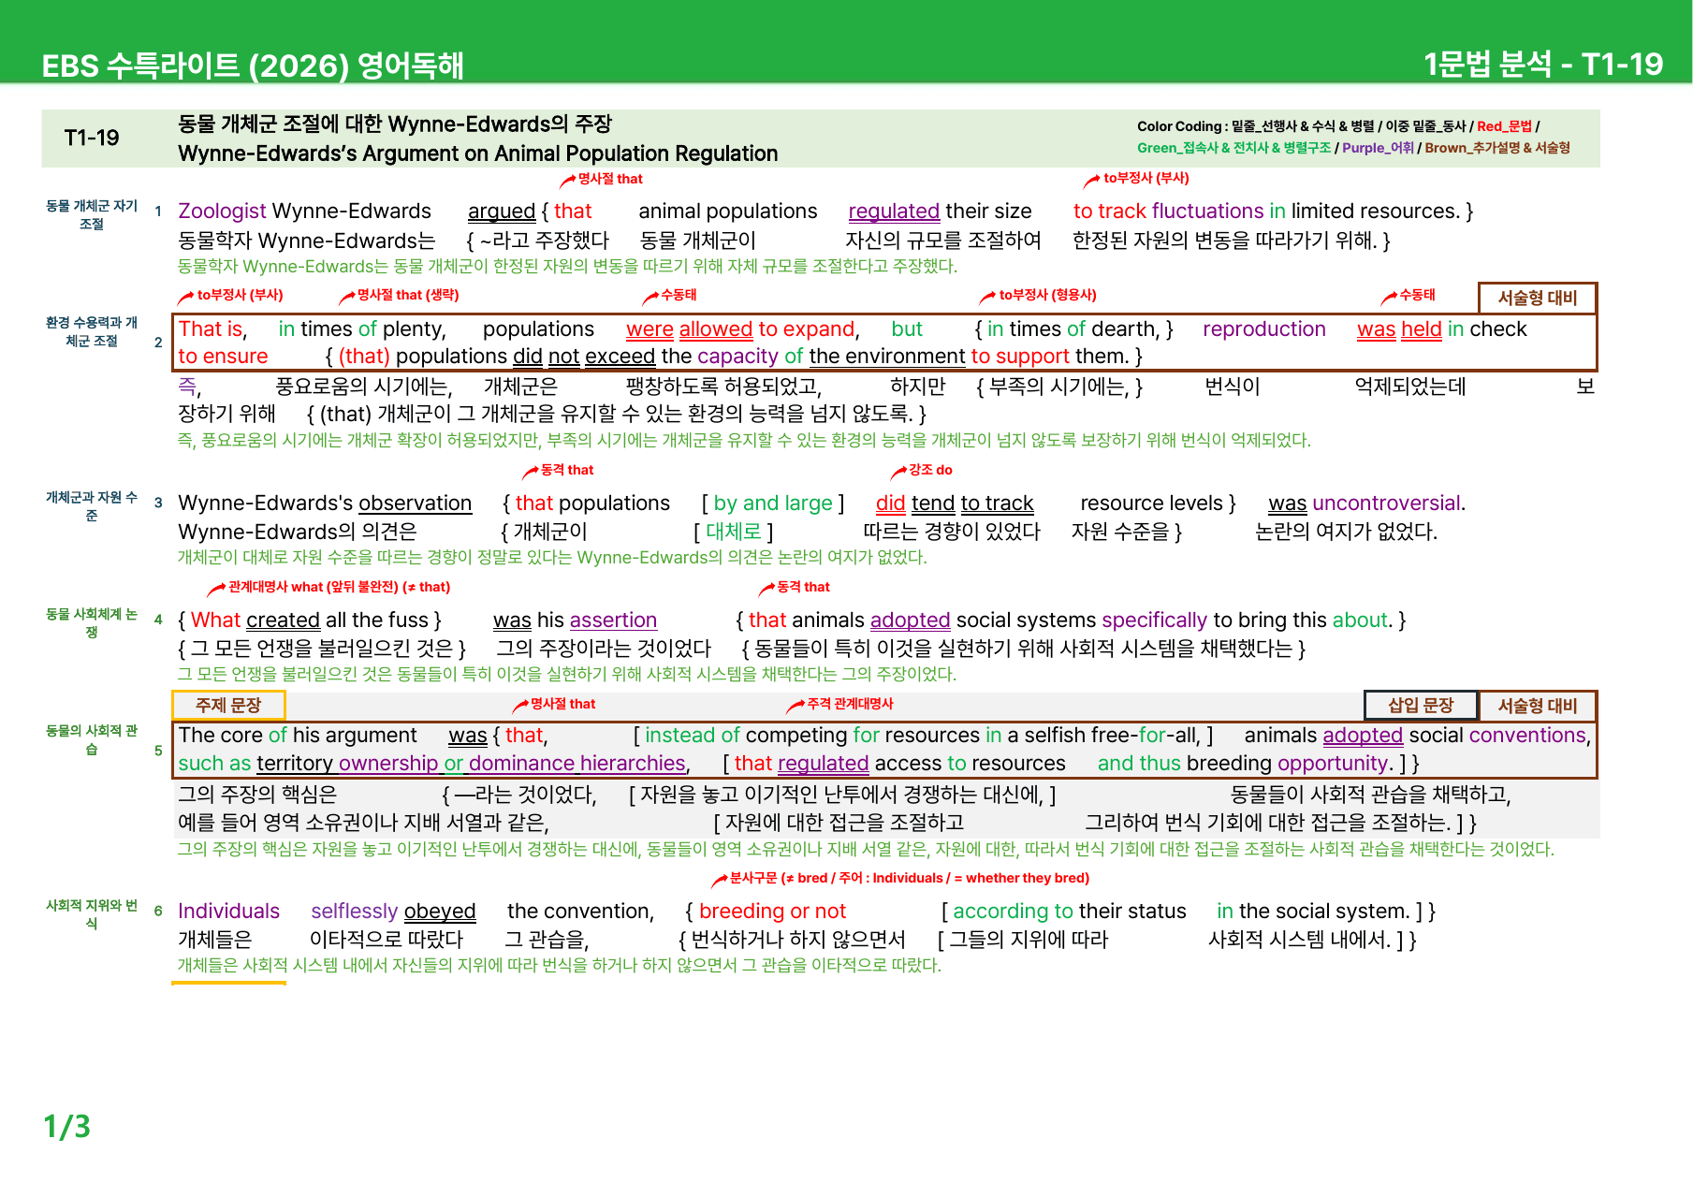
Task: Click the red arrow beside 수동태 above 'were allowed'
Action: pyautogui.click(x=650, y=298)
